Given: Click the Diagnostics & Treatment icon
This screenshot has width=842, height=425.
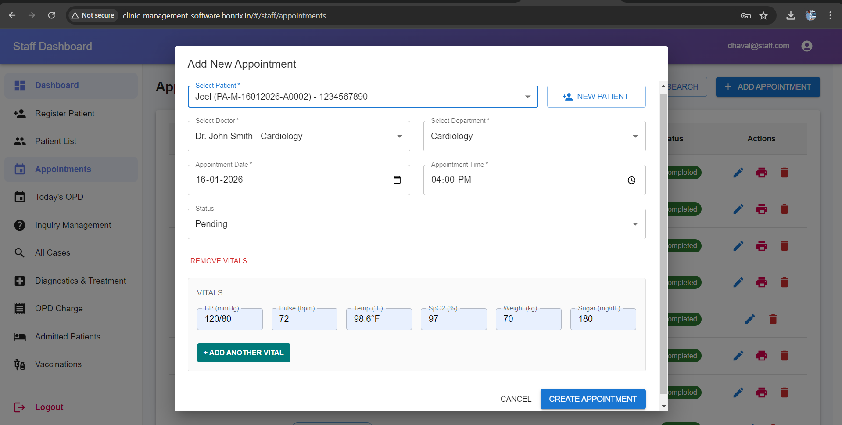Looking at the screenshot, I should pos(20,281).
